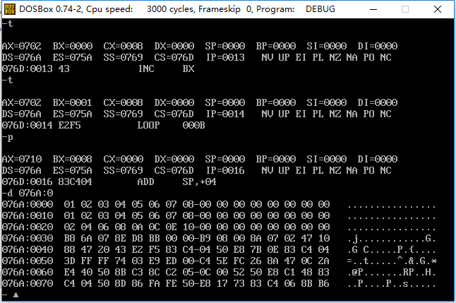The image size is (456, 303).
Task: Click the '076A:0010' memory address
Action: tap(28, 215)
